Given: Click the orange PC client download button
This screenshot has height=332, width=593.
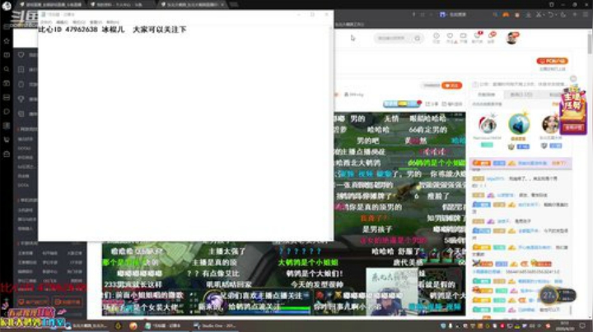Looking at the screenshot, I should pyautogui.click(x=552, y=61).
